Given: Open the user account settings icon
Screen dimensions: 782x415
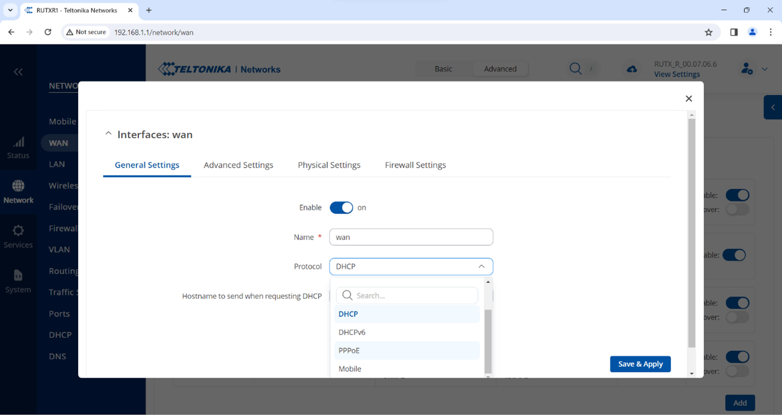Looking at the screenshot, I should pos(747,69).
